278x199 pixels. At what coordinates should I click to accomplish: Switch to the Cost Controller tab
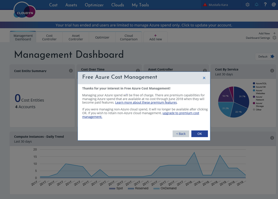(49, 37)
